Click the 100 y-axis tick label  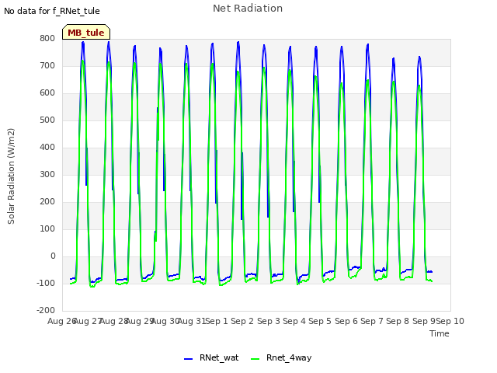coord(47,229)
